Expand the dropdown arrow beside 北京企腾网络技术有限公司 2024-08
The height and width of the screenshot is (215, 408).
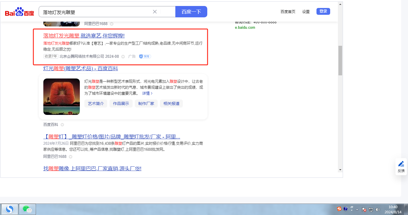click(123, 57)
